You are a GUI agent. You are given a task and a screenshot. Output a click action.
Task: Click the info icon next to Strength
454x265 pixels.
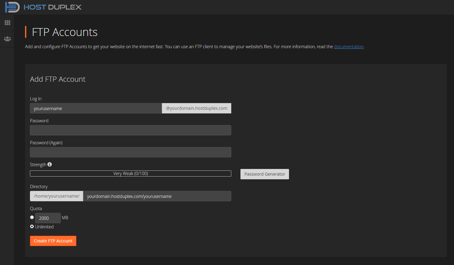point(50,164)
